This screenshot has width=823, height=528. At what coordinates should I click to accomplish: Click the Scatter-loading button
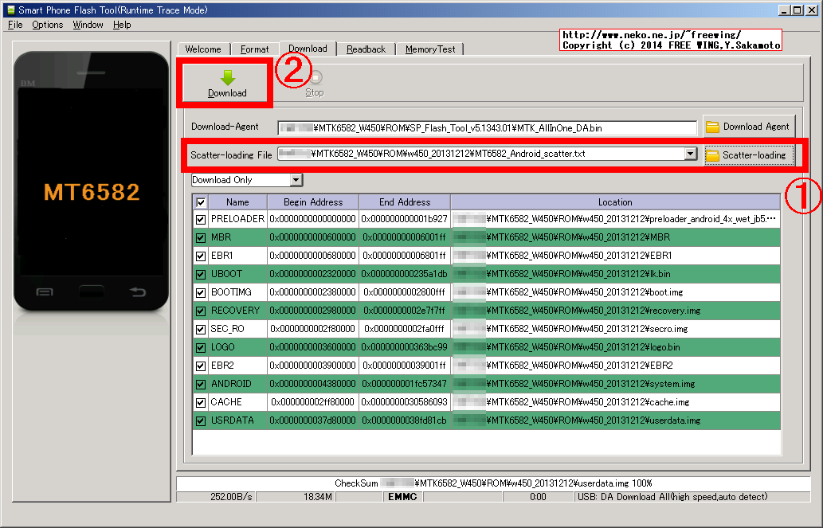(x=750, y=154)
